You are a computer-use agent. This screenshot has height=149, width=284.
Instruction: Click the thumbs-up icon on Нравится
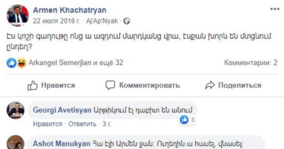[32, 85]
